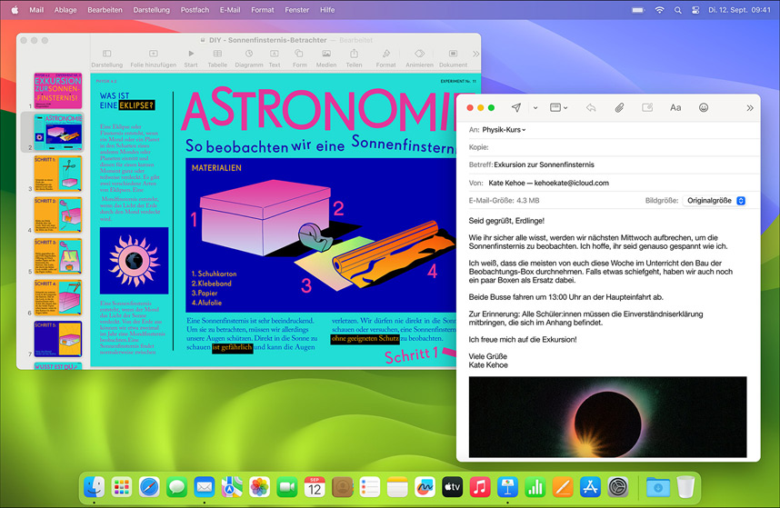Open the emoji picker smiley icon
Screen dimensions: 780x508
pos(704,107)
